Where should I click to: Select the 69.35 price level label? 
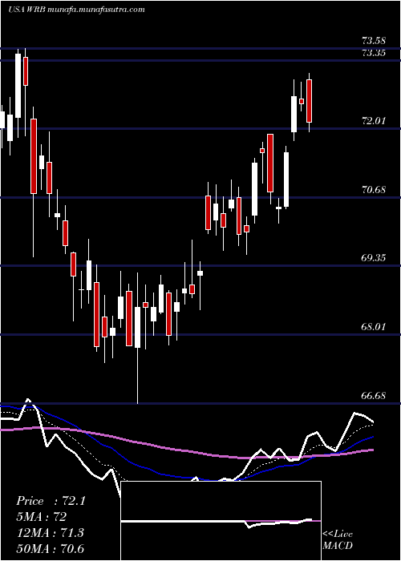click(x=375, y=258)
